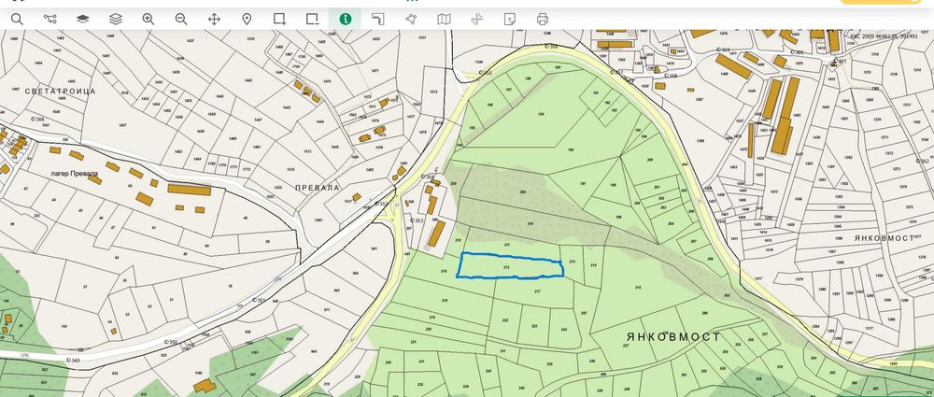Click the geodetic point 351 marker
The height and width of the screenshot is (397, 934).
point(258,300)
